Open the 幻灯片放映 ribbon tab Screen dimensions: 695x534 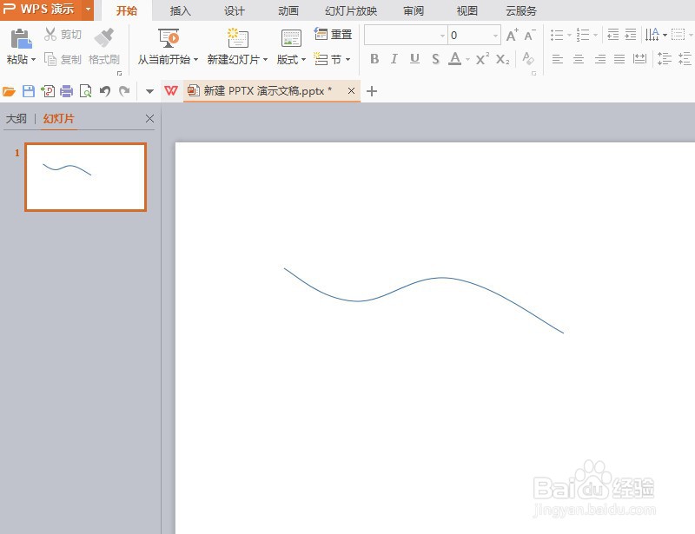point(351,10)
